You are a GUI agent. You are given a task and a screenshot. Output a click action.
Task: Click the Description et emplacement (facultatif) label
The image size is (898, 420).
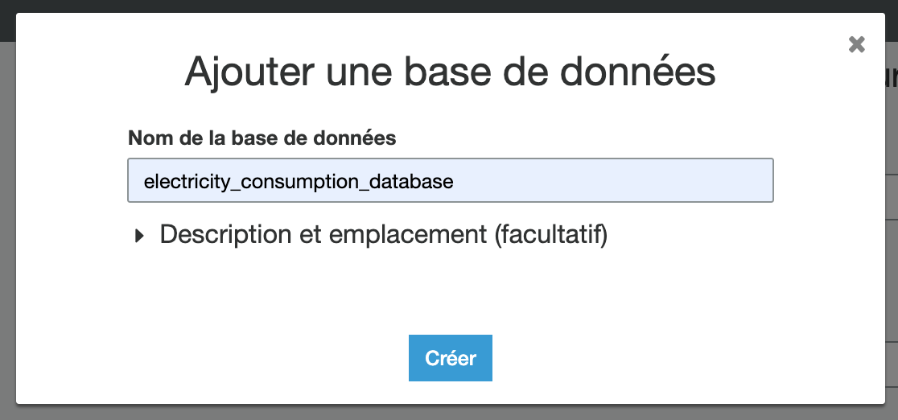[383, 234]
